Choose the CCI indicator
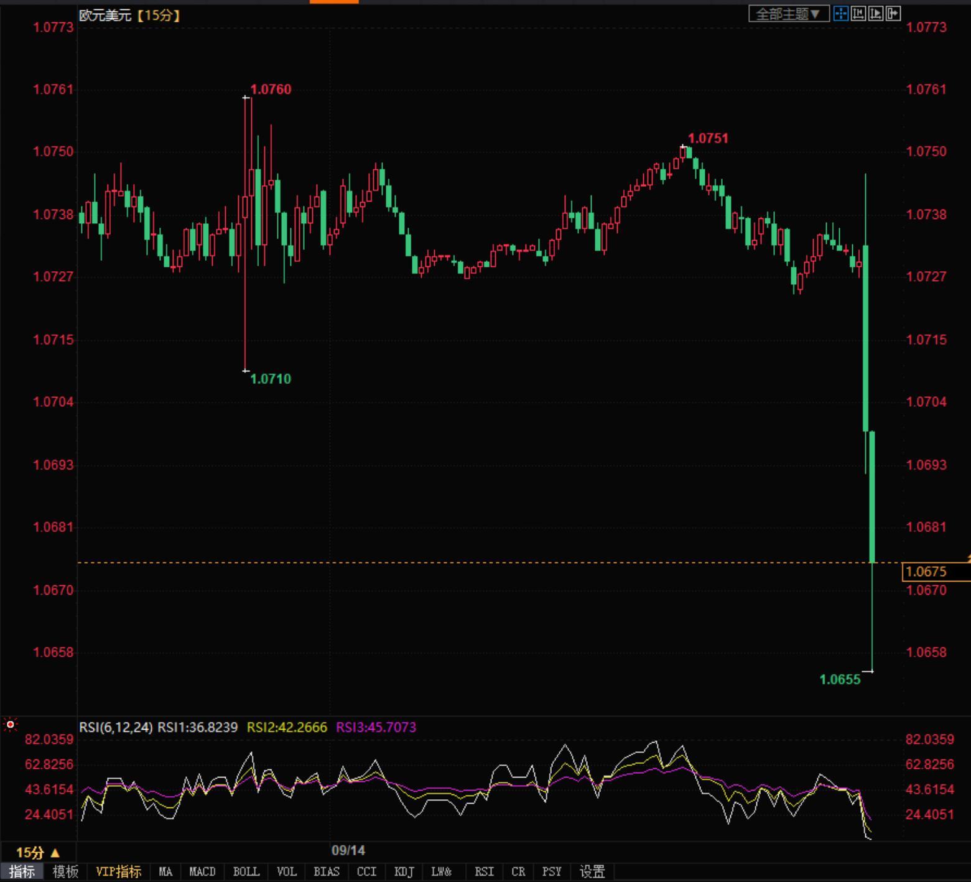The height and width of the screenshot is (882, 971). 366,872
